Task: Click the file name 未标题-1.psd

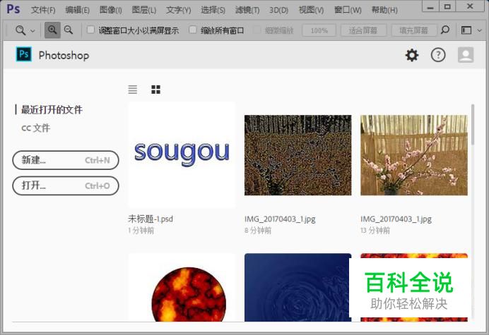Action: pyautogui.click(x=151, y=219)
